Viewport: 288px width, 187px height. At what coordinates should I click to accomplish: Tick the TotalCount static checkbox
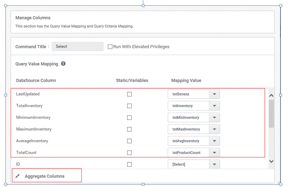(129, 153)
